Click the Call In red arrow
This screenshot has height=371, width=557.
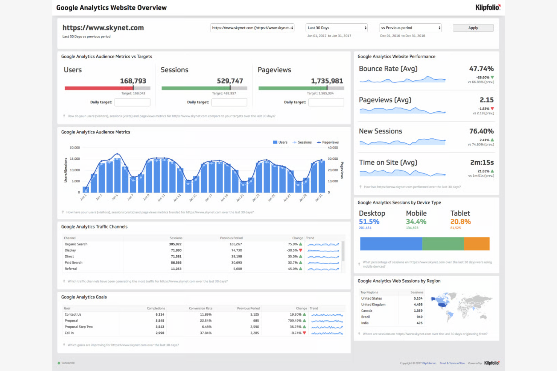(x=304, y=333)
